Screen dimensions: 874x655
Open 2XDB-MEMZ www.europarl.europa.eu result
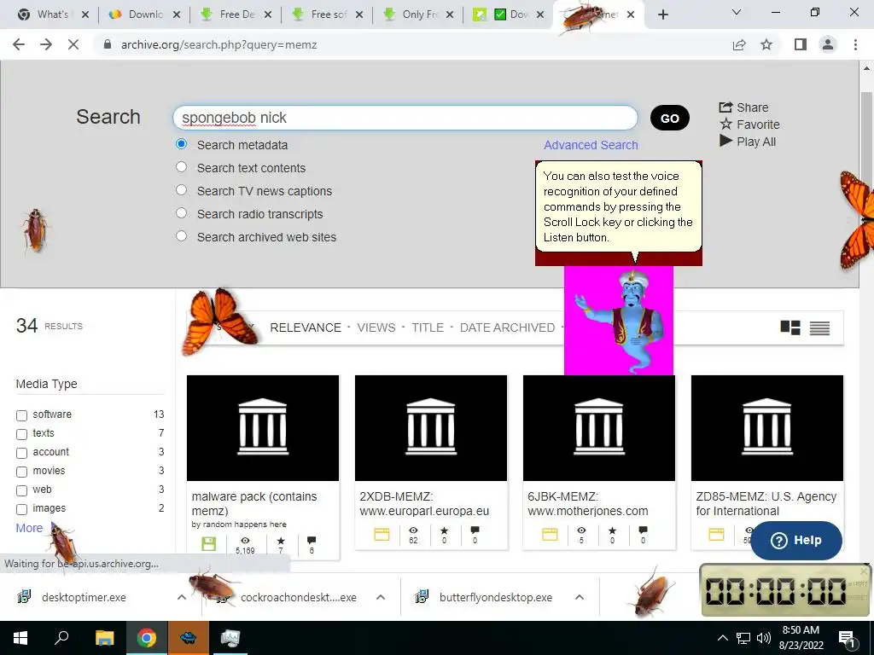tap(424, 503)
